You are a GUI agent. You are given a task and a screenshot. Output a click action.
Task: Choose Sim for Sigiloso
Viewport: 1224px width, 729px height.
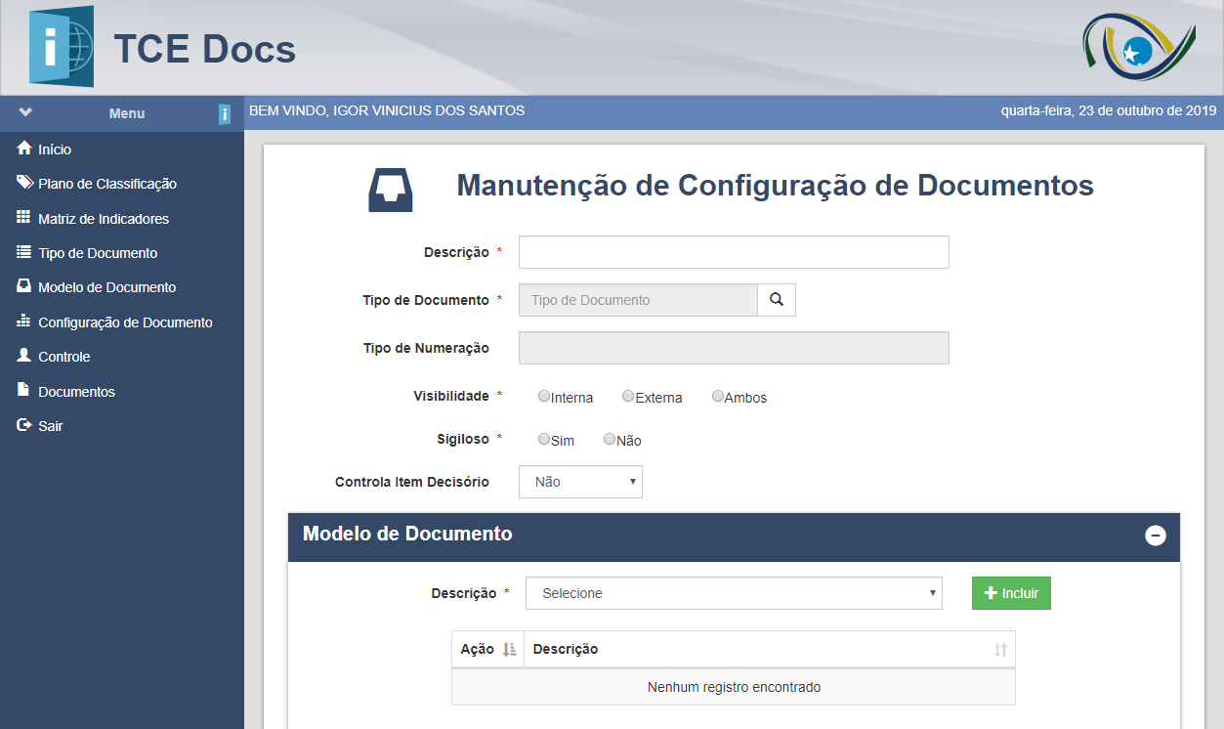pos(544,440)
